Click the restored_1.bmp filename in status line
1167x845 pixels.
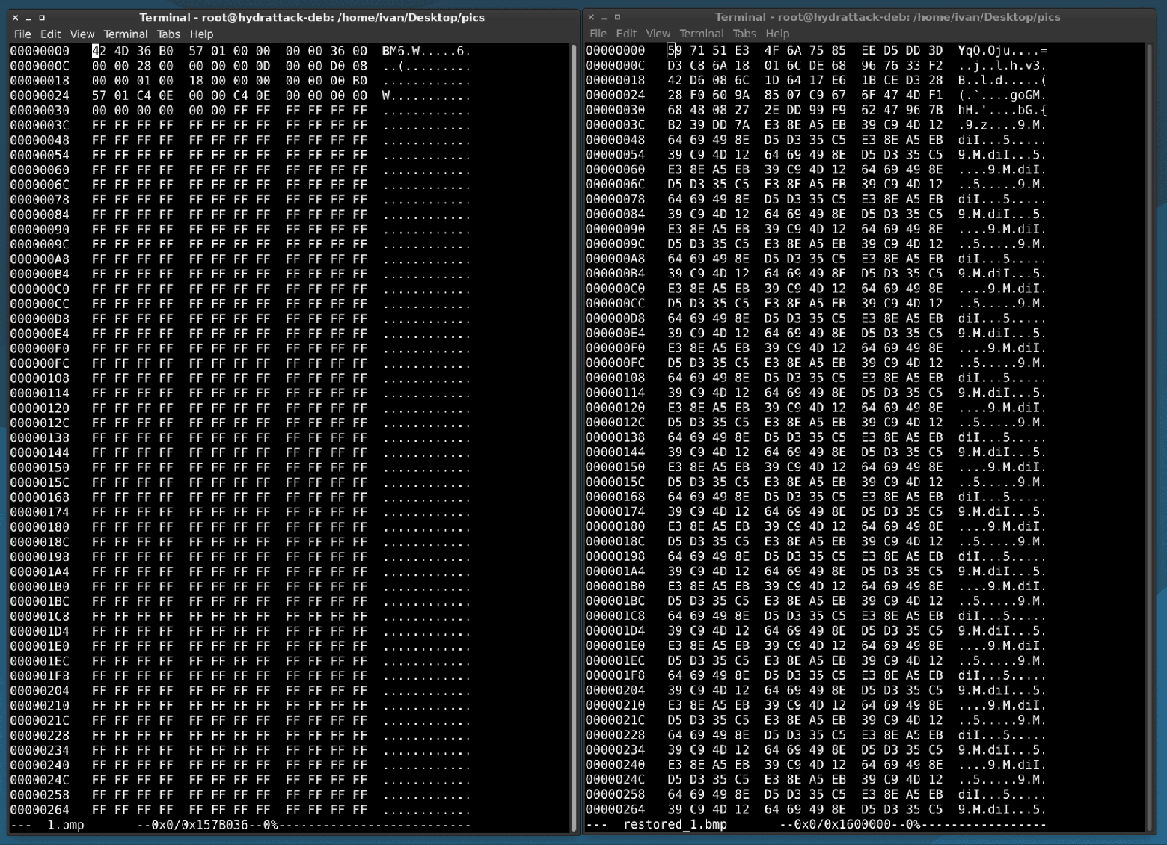675,824
